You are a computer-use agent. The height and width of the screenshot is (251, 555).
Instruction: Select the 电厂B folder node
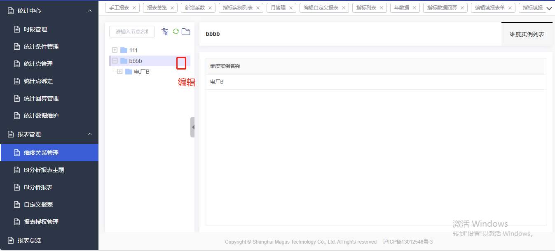(x=142, y=72)
